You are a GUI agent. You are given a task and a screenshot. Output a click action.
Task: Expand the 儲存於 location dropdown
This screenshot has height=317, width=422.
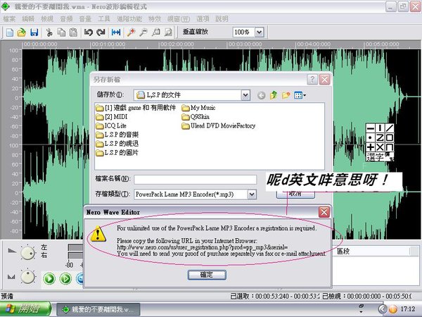[x=245, y=95]
